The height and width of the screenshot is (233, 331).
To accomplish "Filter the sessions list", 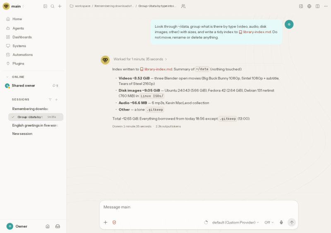I will click(50, 99).
